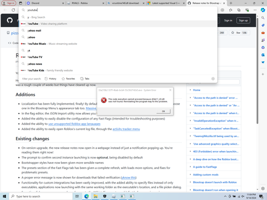The width and height of the screenshot is (267, 200).
Task: Open address bar suggestion settings gear
Action: pyautogui.click(x=213, y=78)
